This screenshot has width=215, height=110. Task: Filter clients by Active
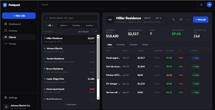(64, 26)
